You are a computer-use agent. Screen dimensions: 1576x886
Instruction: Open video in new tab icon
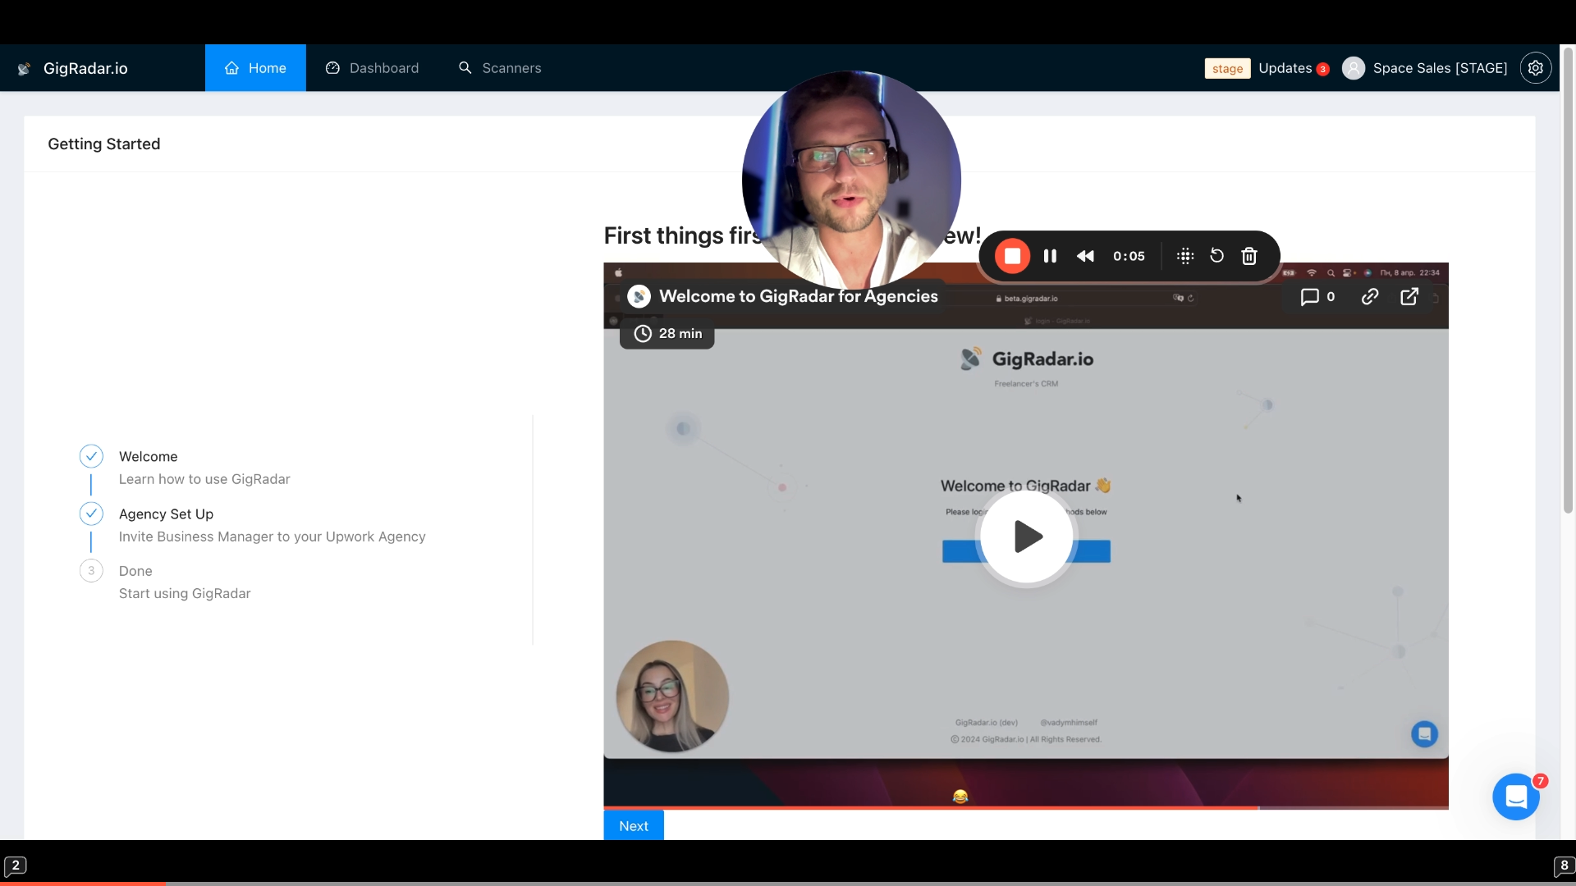[x=1409, y=297]
